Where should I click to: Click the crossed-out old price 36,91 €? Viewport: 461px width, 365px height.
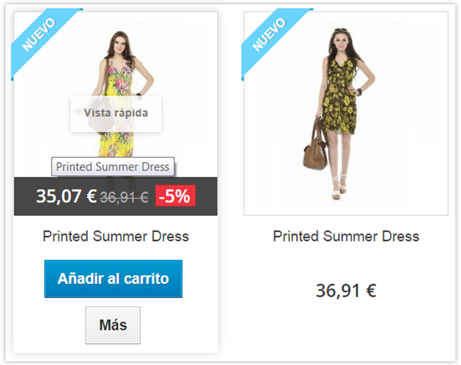124,197
